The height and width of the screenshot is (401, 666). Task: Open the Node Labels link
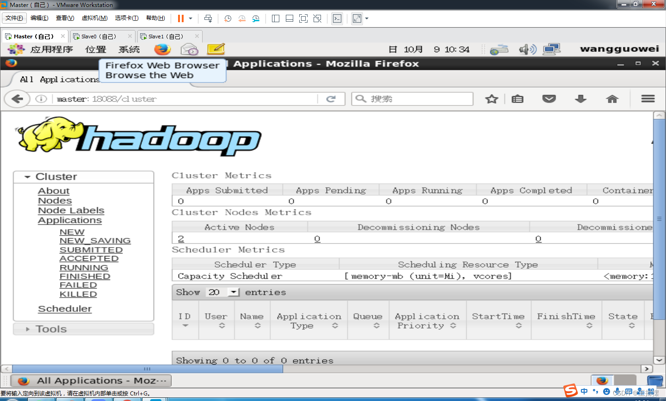[x=71, y=210]
